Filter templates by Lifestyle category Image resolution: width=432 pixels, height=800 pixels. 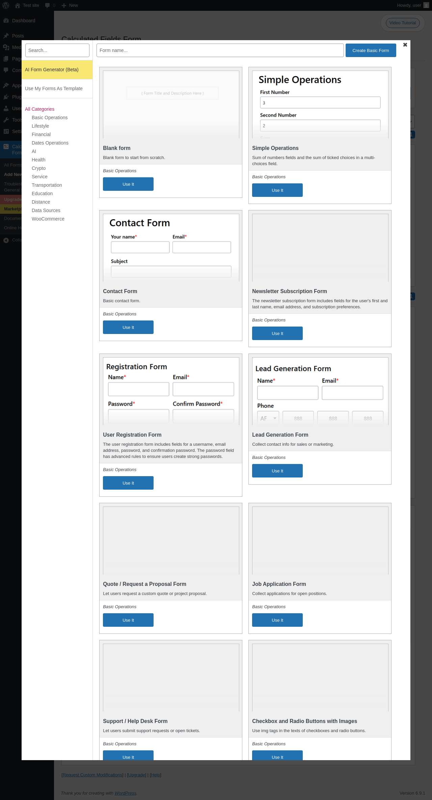point(40,126)
